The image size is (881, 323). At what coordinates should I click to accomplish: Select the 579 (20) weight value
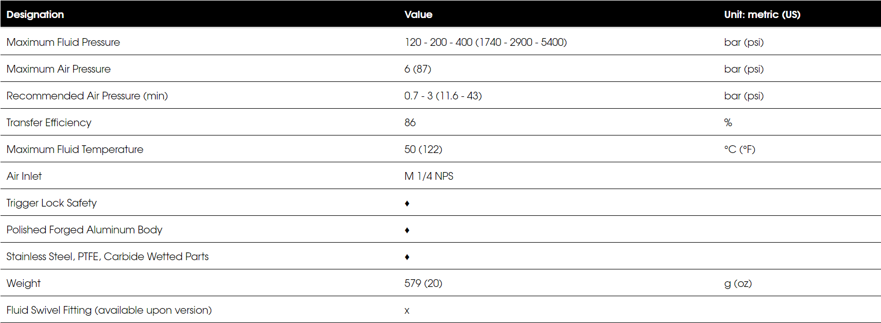[x=423, y=283]
